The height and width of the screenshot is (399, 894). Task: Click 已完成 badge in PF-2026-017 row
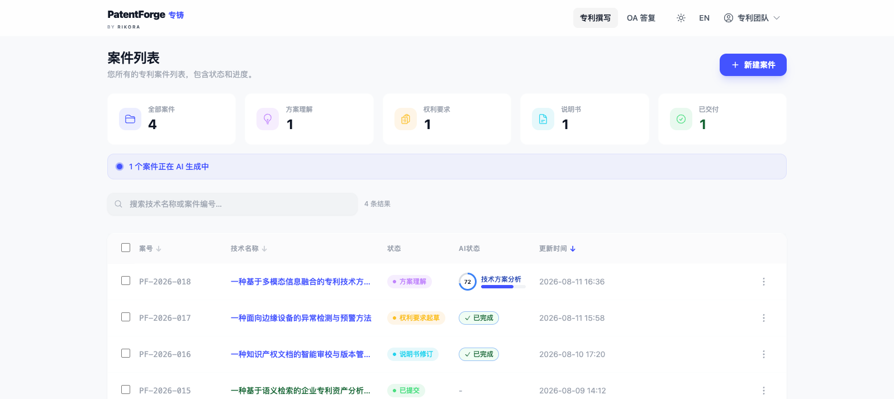pyautogui.click(x=479, y=318)
